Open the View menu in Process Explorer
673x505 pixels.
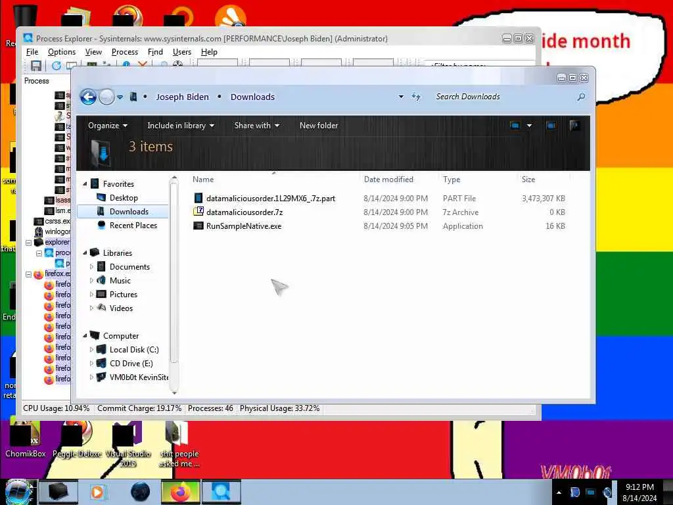(x=93, y=52)
